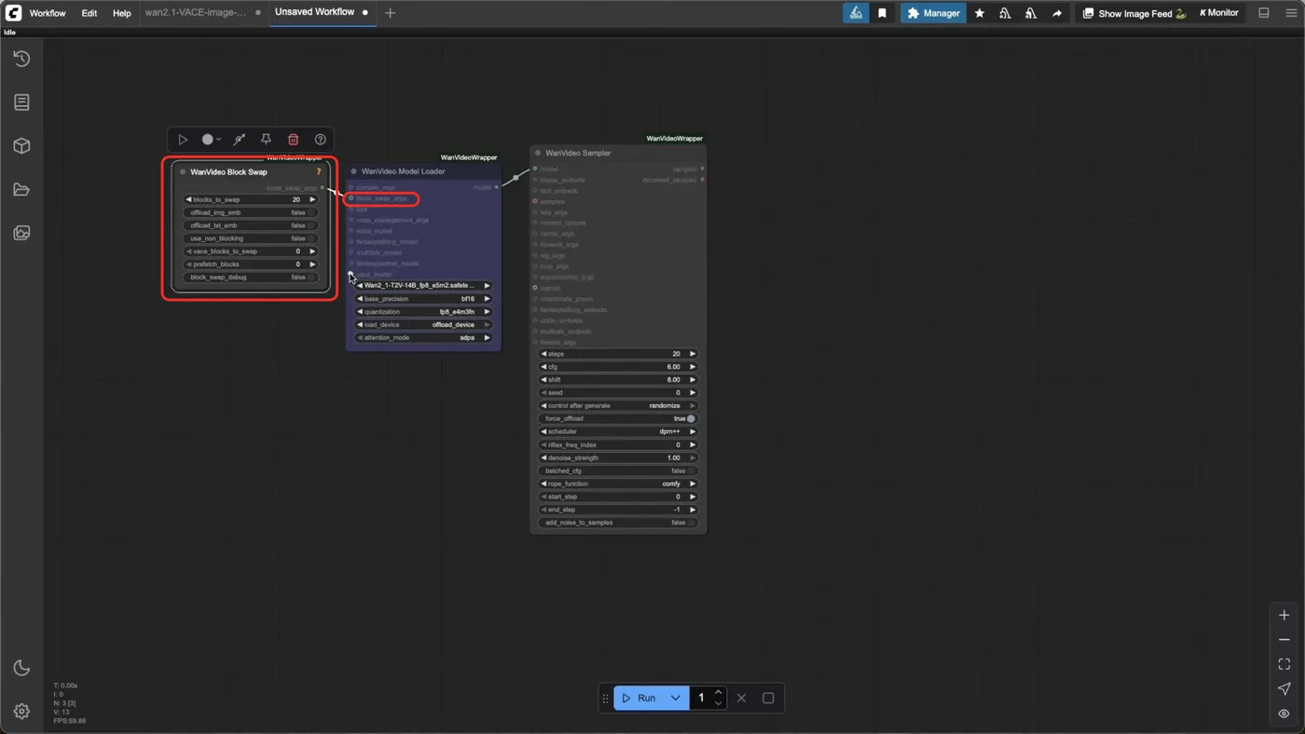Toggle offload_img_emb in Block Swap node
The image size is (1305, 734).
(x=250, y=212)
